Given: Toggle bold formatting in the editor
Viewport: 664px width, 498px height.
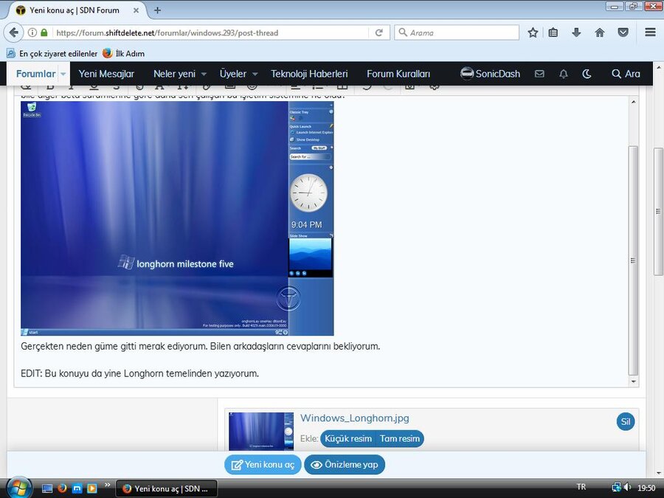Looking at the screenshot, I should pyautogui.click(x=50, y=85).
